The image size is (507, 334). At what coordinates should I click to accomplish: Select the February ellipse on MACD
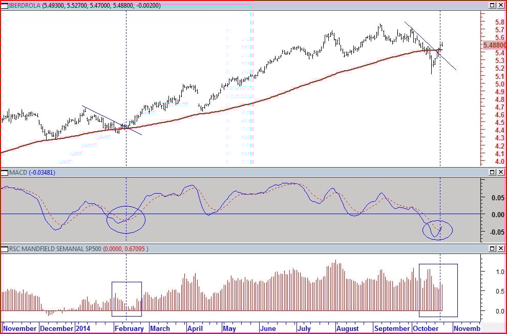tap(126, 220)
